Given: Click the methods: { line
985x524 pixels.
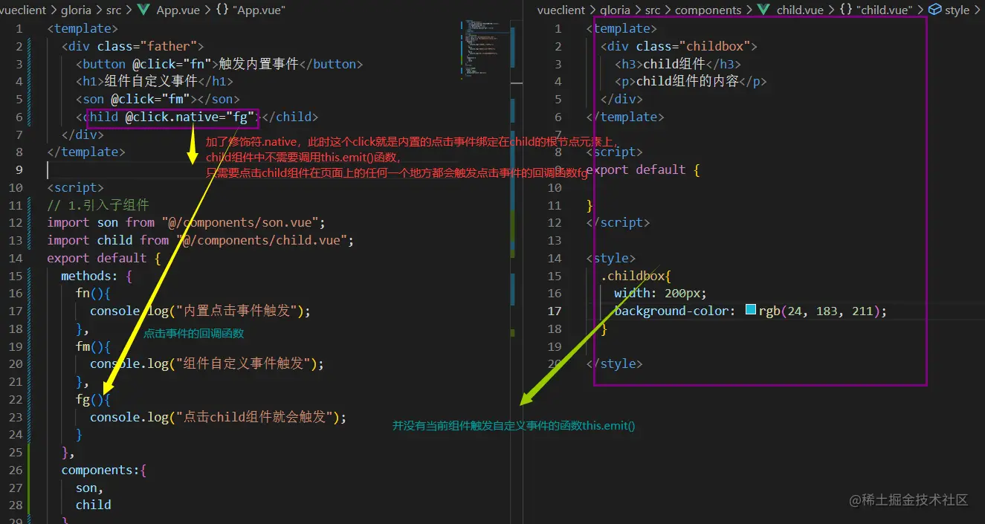Looking at the screenshot, I should coord(97,276).
